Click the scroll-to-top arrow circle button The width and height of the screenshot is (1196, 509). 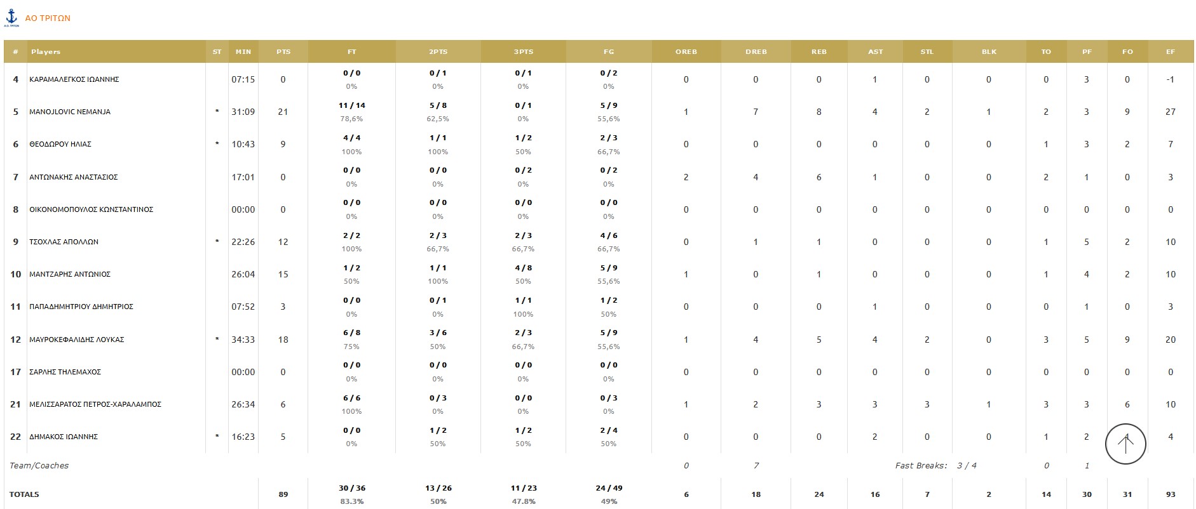click(1125, 444)
